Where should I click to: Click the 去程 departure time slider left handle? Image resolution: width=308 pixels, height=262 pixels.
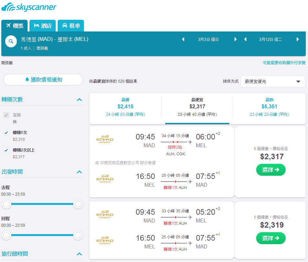pos(6,204)
